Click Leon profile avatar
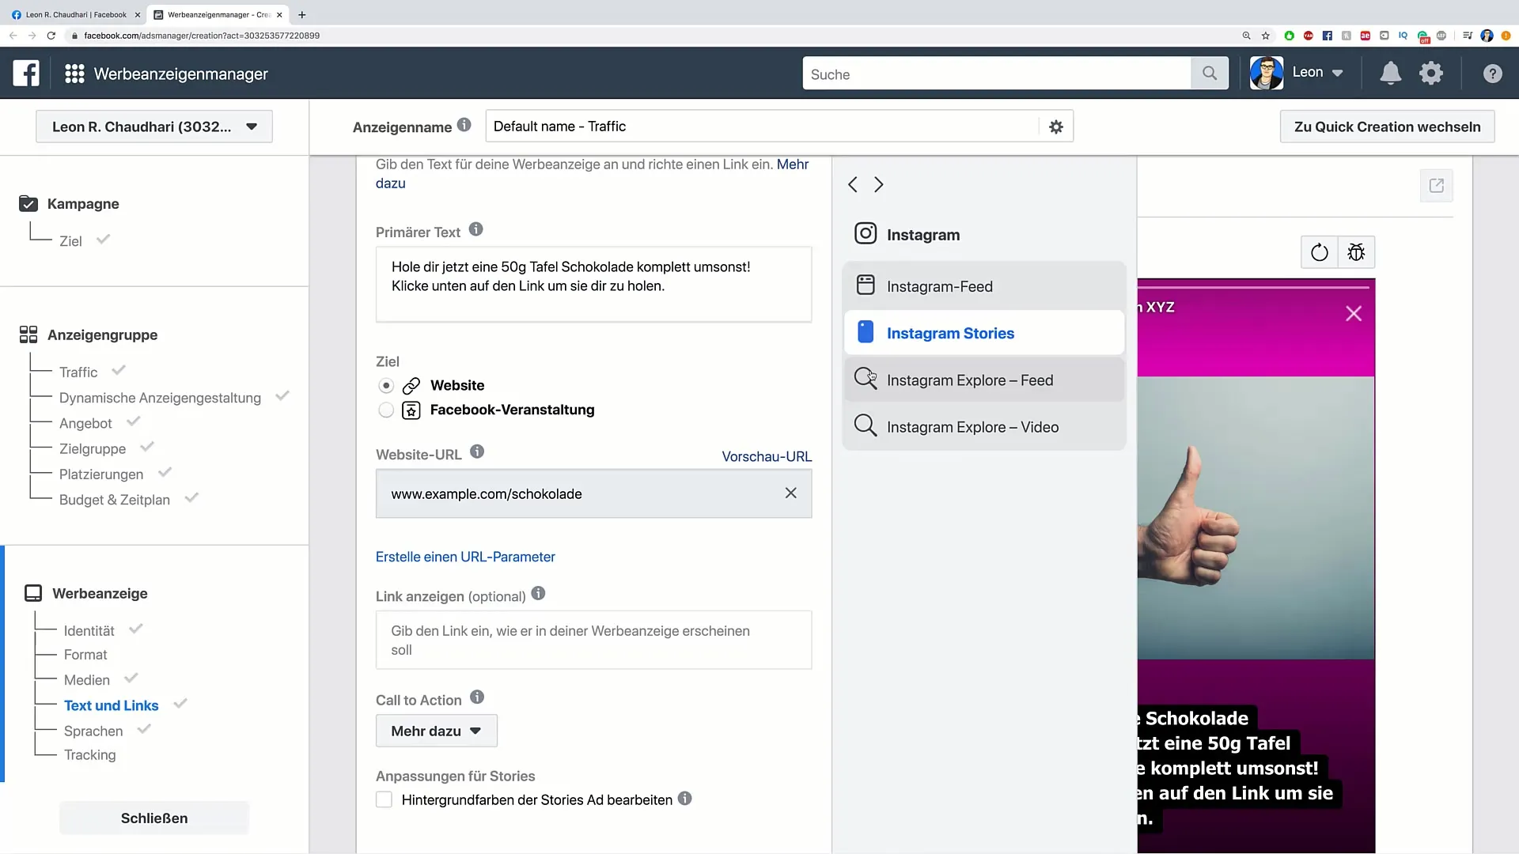1519x854 pixels. tap(1267, 74)
